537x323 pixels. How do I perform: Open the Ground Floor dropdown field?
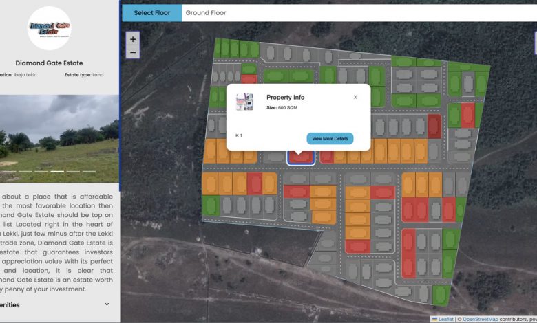coord(358,13)
